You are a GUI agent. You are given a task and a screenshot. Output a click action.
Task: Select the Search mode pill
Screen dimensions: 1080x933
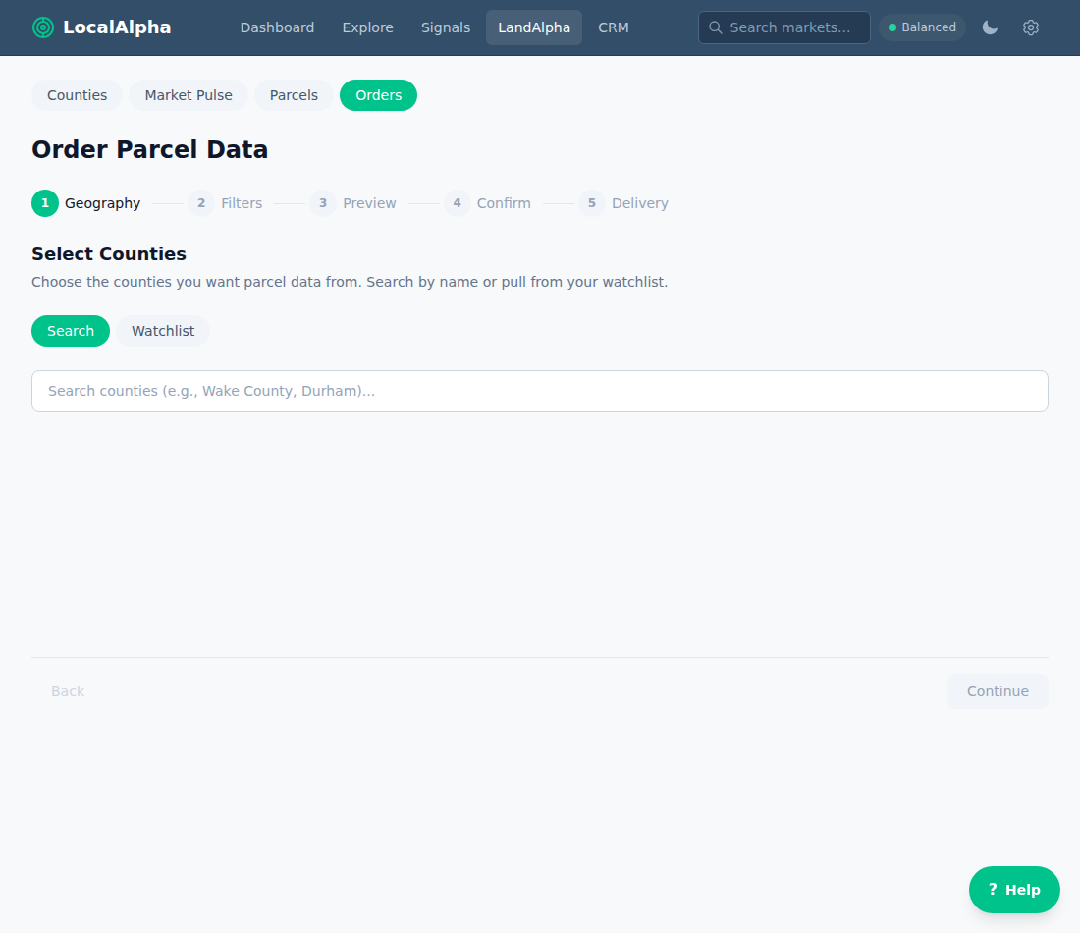(x=71, y=331)
